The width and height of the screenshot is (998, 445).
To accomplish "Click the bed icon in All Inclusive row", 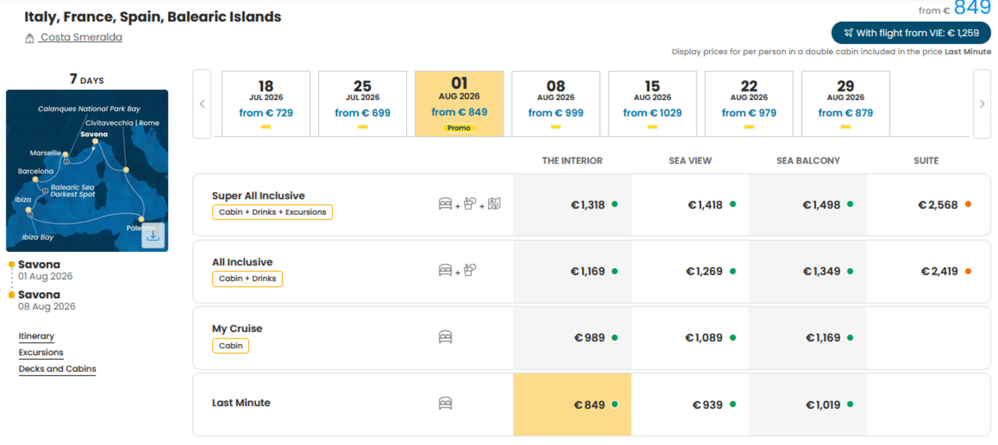I will [445, 270].
